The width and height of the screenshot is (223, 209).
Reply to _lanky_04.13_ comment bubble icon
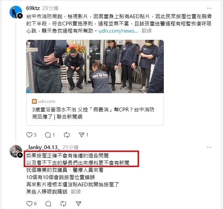point(48,203)
